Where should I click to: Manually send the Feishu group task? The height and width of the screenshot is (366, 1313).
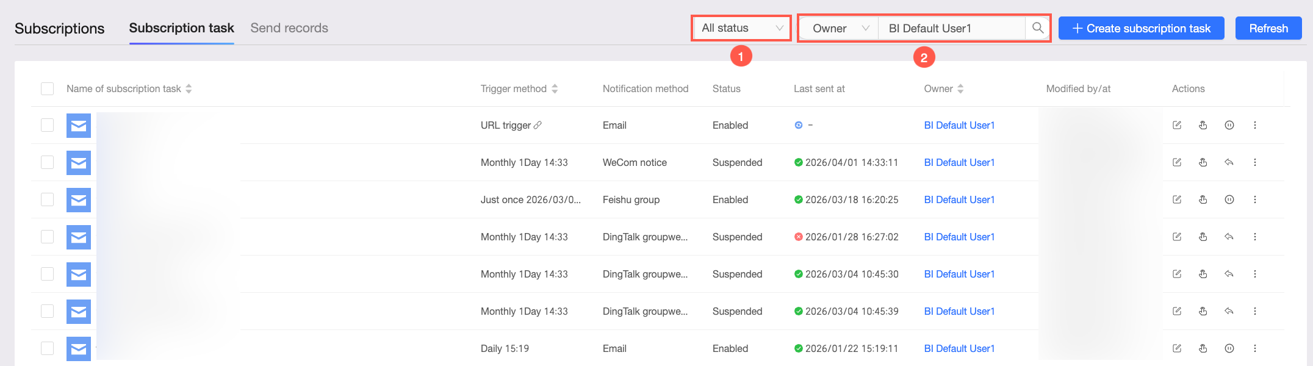click(1203, 199)
